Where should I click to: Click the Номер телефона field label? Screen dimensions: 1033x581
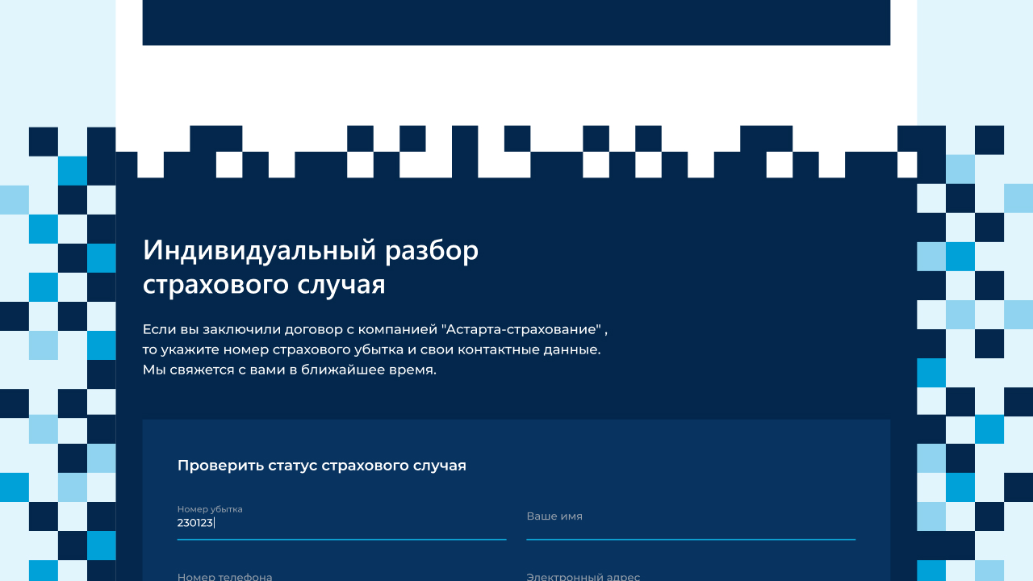tap(224, 576)
